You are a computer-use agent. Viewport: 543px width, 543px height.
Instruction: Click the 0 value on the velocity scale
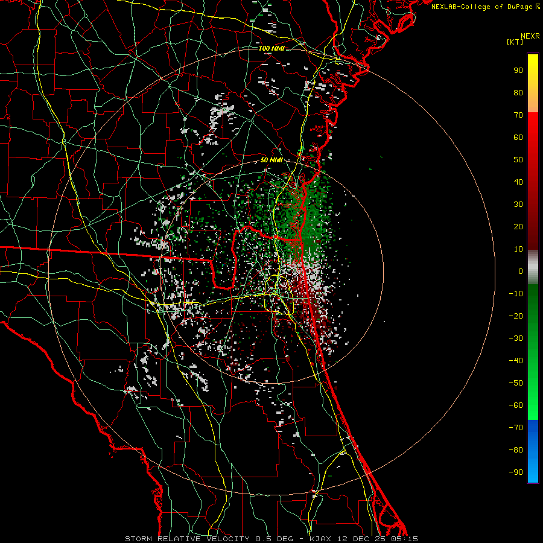521,271
